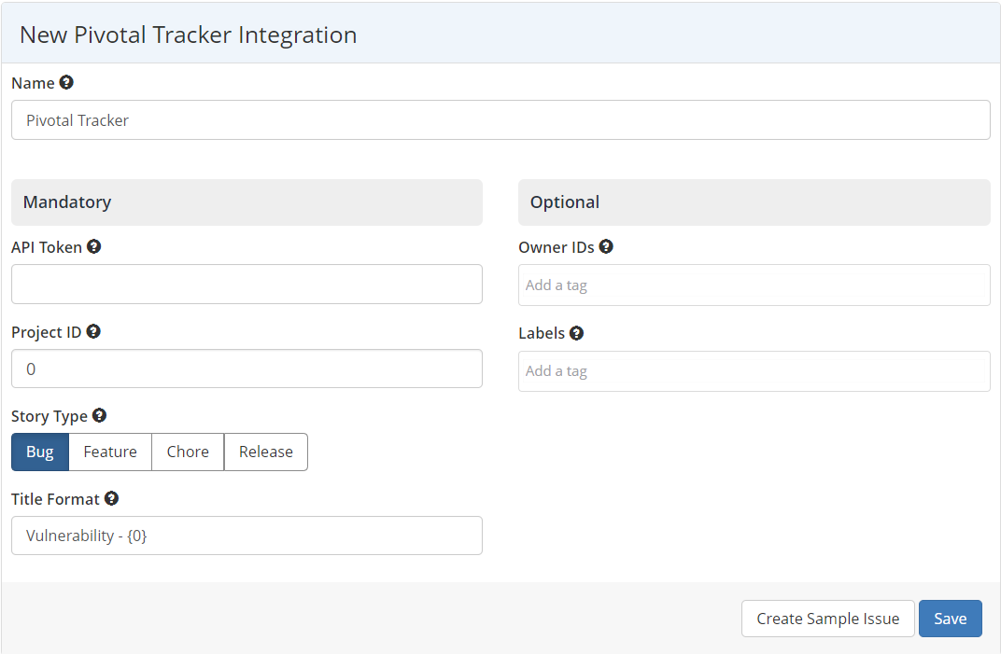This screenshot has width=1001, height=654.
Task: Click the Owner IDs help icon
Action: point(606,246)
